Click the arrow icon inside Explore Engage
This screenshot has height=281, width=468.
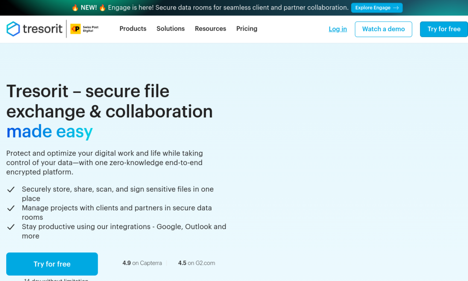click(x=396, y=8)
